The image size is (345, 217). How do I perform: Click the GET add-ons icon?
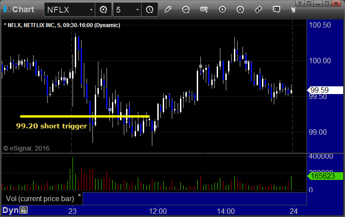204,9
